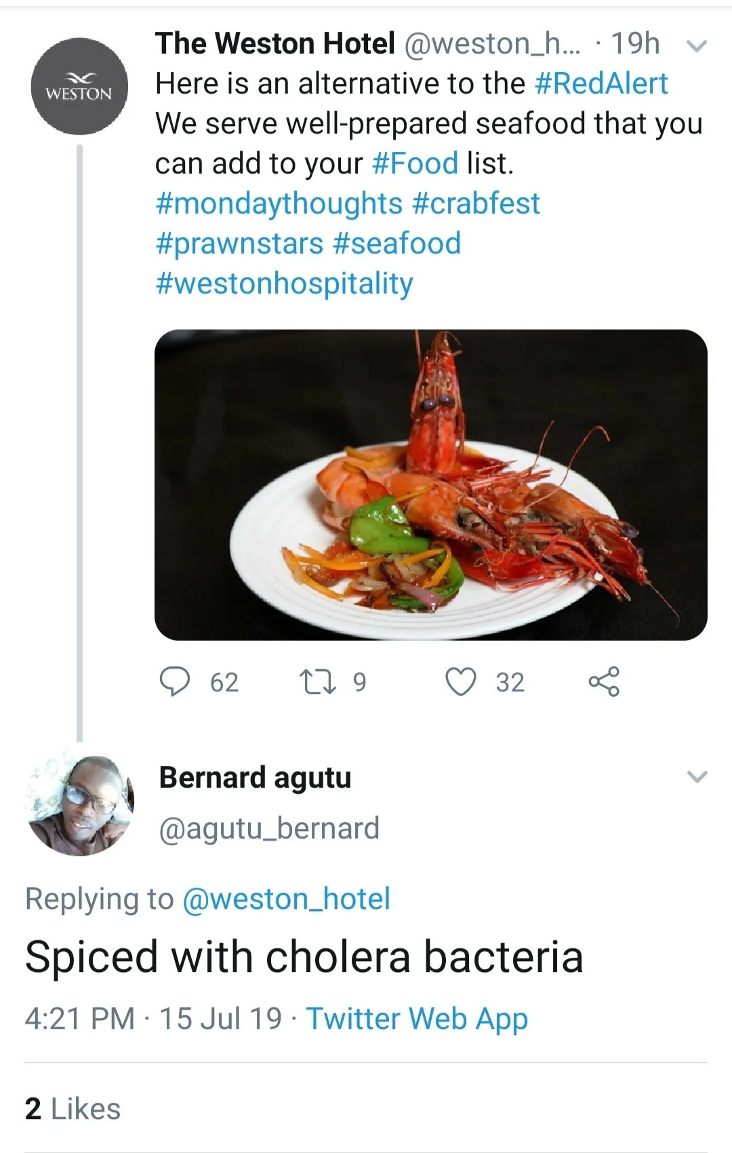Viewport: 732px width, 1153px height.
Task: Click the #prawnstars hashtag
Action: [239, 243]
